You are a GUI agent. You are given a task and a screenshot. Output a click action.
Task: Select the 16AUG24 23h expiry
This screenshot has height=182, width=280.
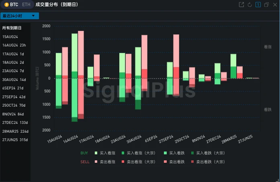point(14,45)
